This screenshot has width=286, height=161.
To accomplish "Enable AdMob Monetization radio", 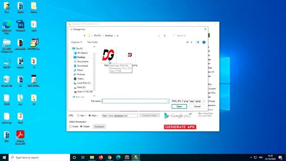I will 70,126.
